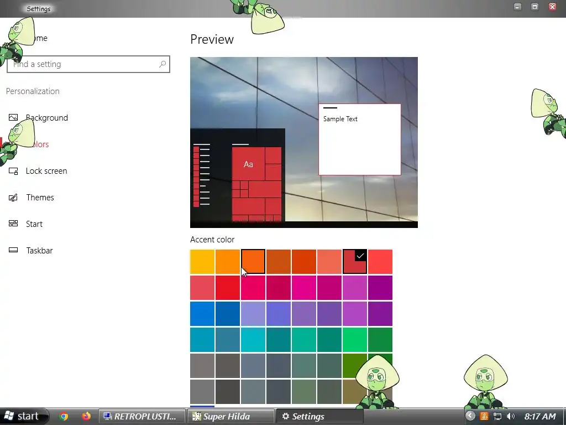566x425 pixels.
Task: Click the Settings taskbar button
Action: [x=319, y=416]
